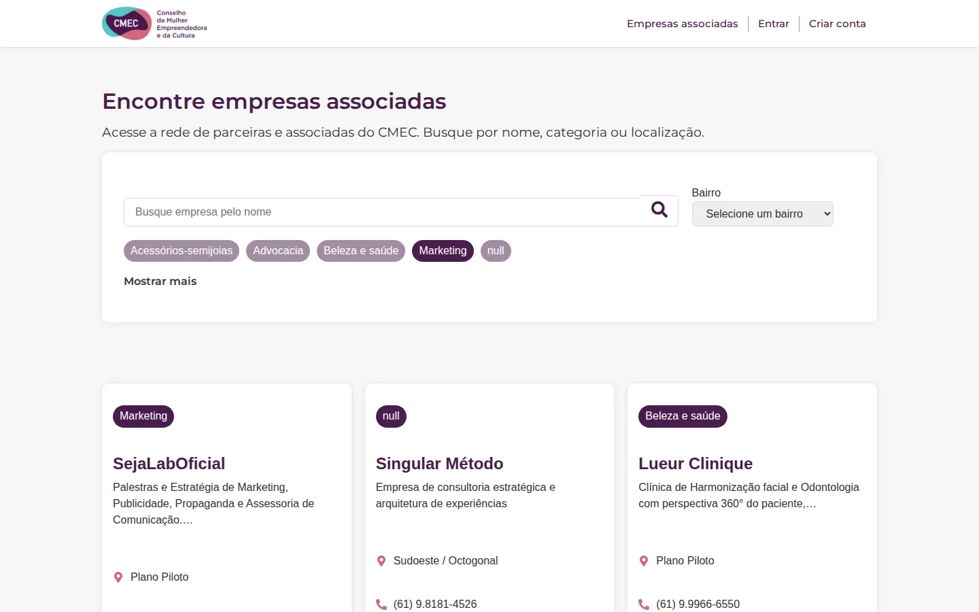Click the phone icon beside (61) 9.8181-4526
979x612 pixels.
381,605
